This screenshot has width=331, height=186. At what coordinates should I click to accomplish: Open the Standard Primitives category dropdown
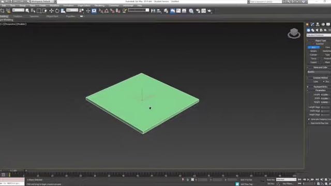pos(319,35)
